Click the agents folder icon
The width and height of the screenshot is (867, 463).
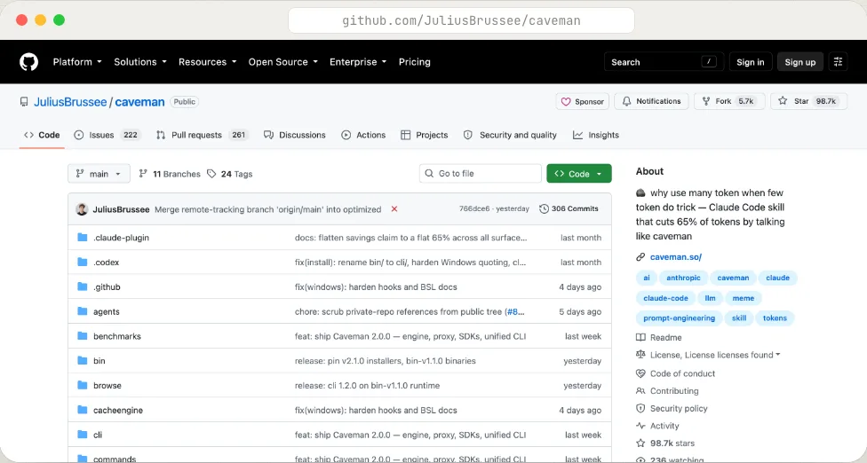click(x=83, y=311)
